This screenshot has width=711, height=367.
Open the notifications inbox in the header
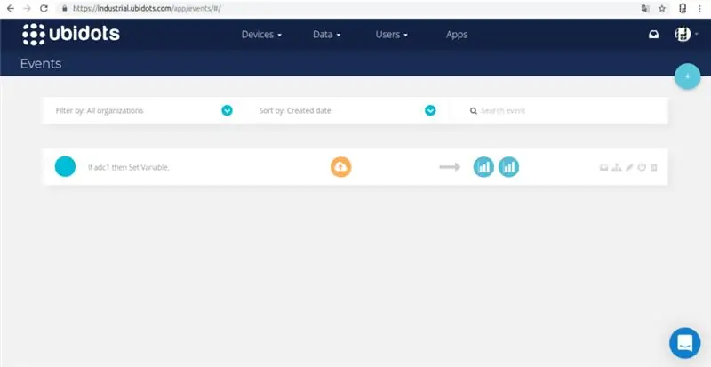tap(653, 35)
